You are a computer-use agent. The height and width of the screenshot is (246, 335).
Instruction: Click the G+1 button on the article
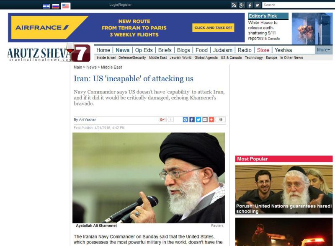(x=162, y=120)
